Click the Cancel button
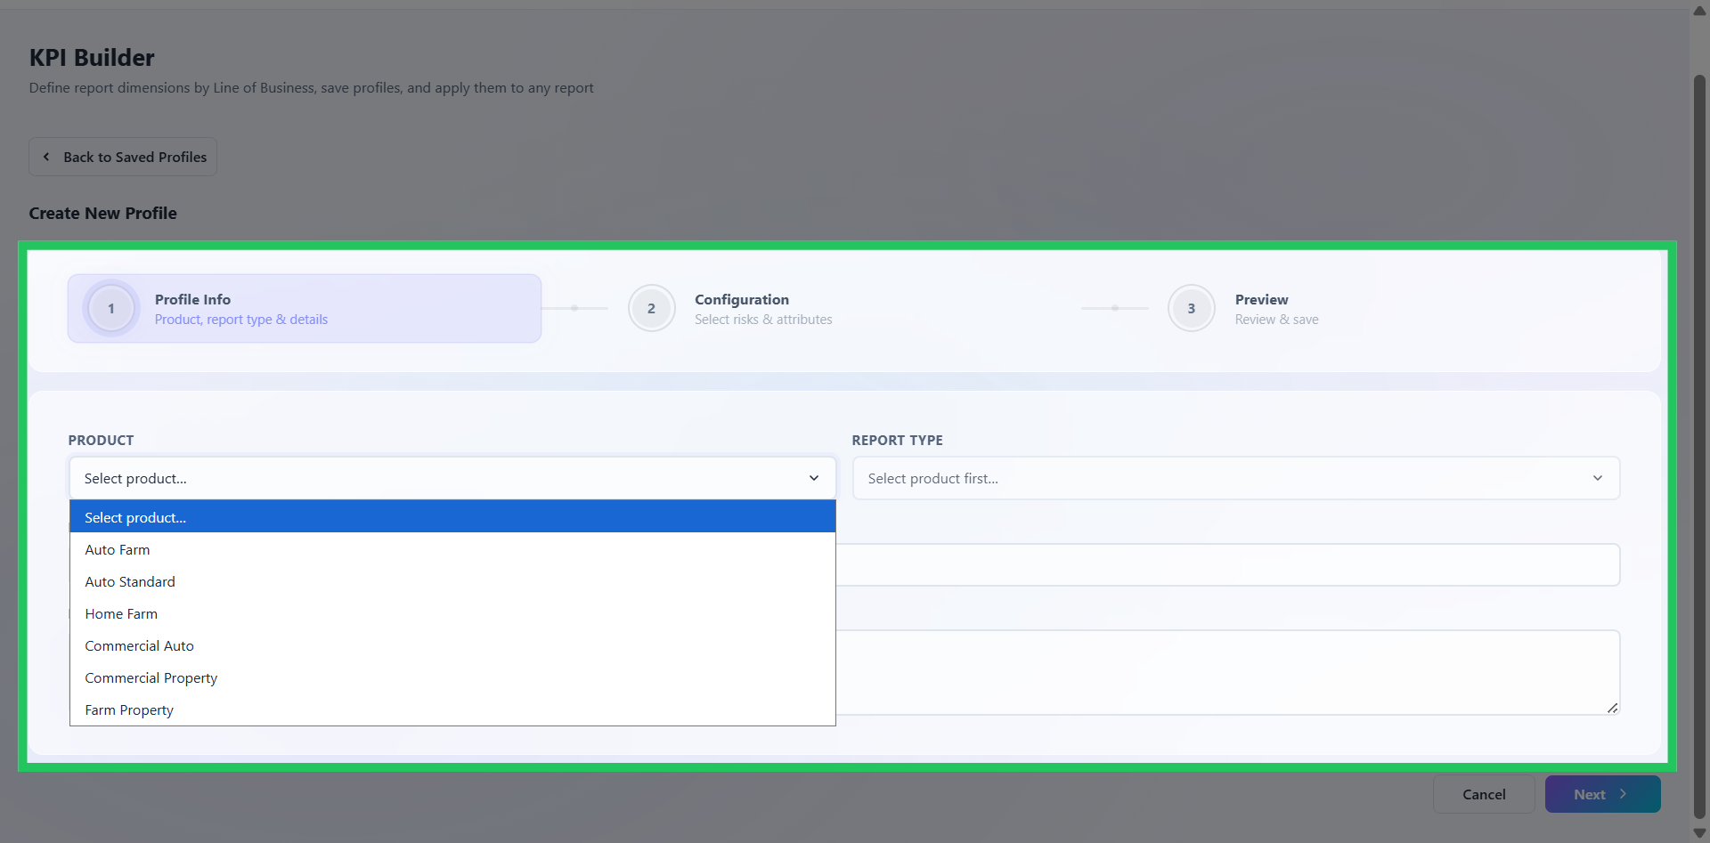Viewport: 1710px width, 843px height. (1484, 794)
